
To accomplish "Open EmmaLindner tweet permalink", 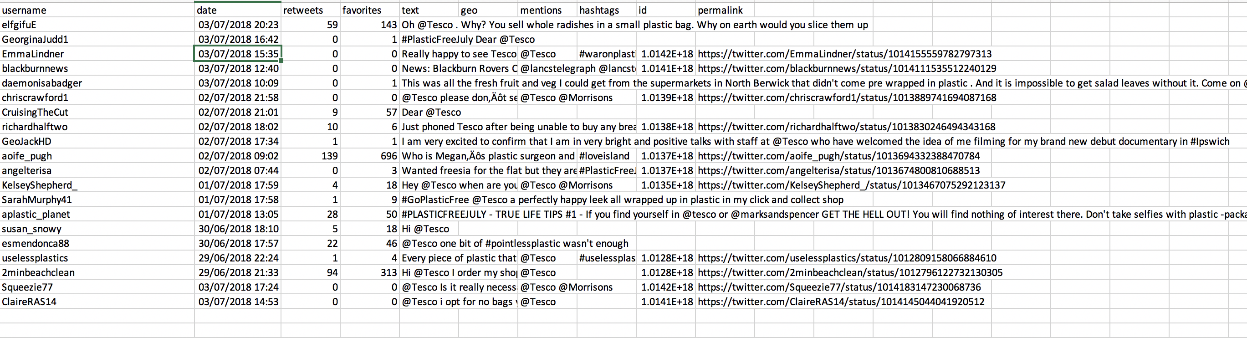I will pos(844,54).
